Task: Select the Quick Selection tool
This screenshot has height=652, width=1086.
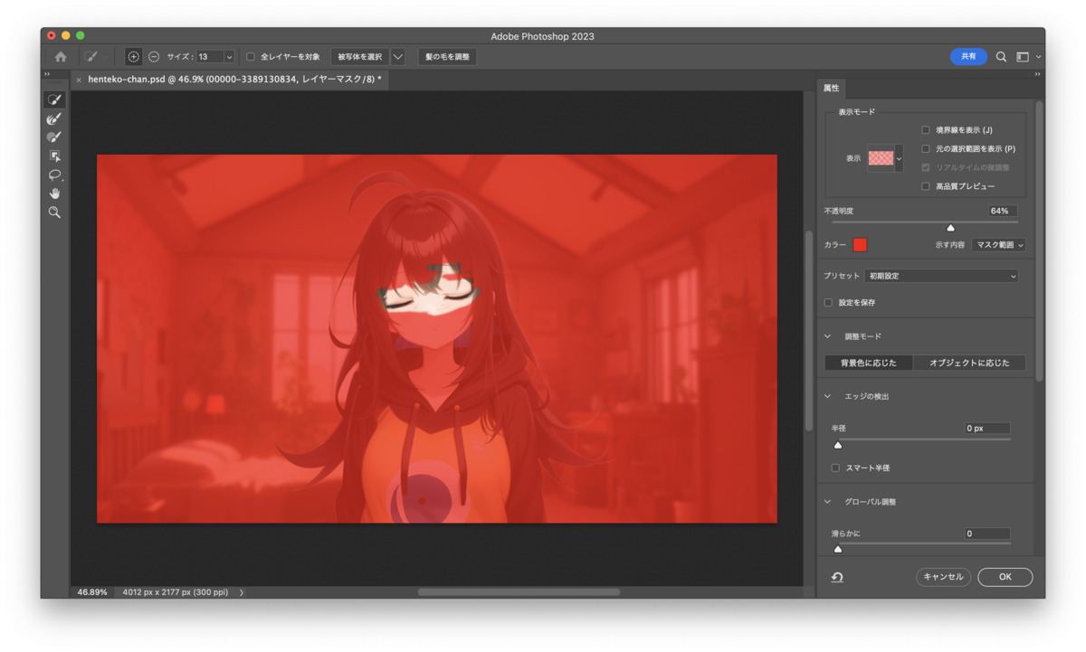Action: coord(54,99)
